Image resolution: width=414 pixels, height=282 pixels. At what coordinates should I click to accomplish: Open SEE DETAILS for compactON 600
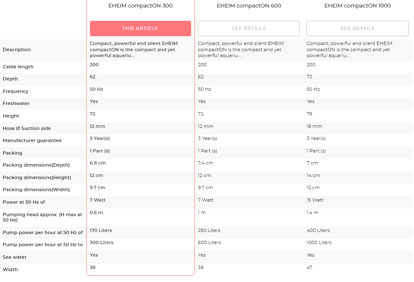pos(249,28)
